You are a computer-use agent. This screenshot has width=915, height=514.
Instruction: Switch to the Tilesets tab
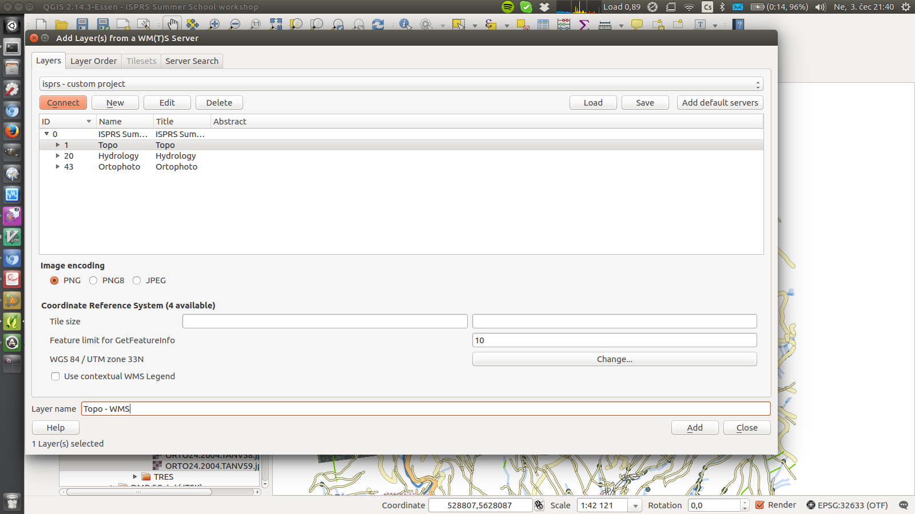coord(141,61)
